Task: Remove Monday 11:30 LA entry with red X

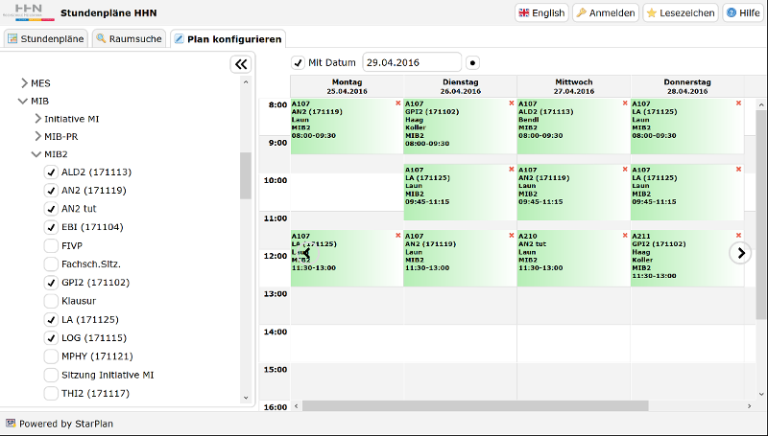Action: point(397,235)
